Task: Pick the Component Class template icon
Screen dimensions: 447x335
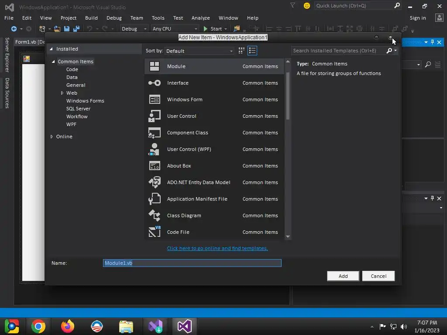Action: click(x=155, y=133)
